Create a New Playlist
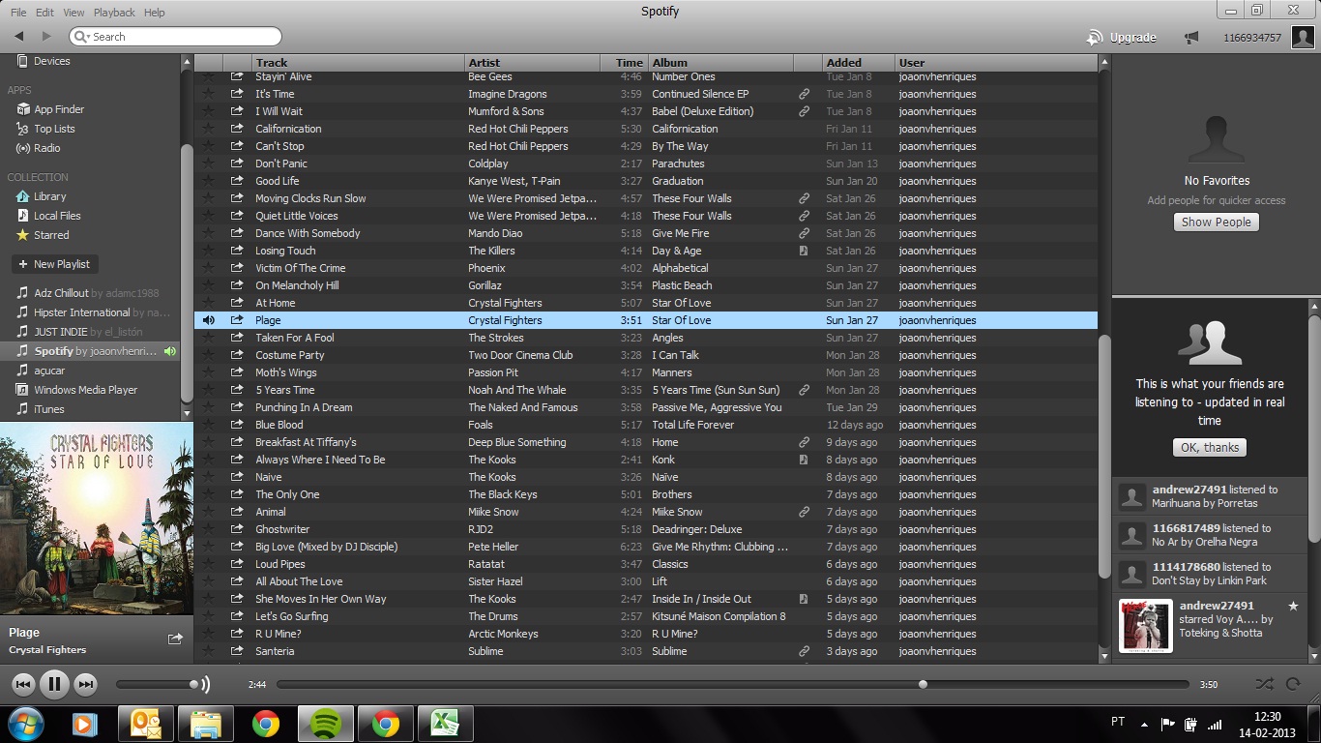This screenshot has height=743, width=1321. click(x=55, y=264)
